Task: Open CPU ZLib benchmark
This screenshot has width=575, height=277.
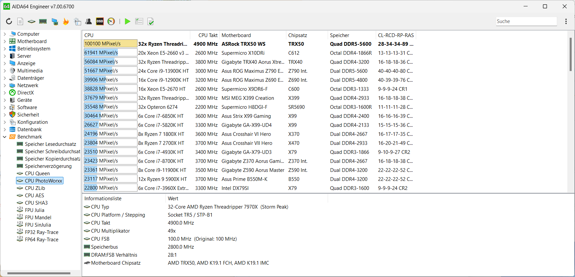Action: point(35,188)
